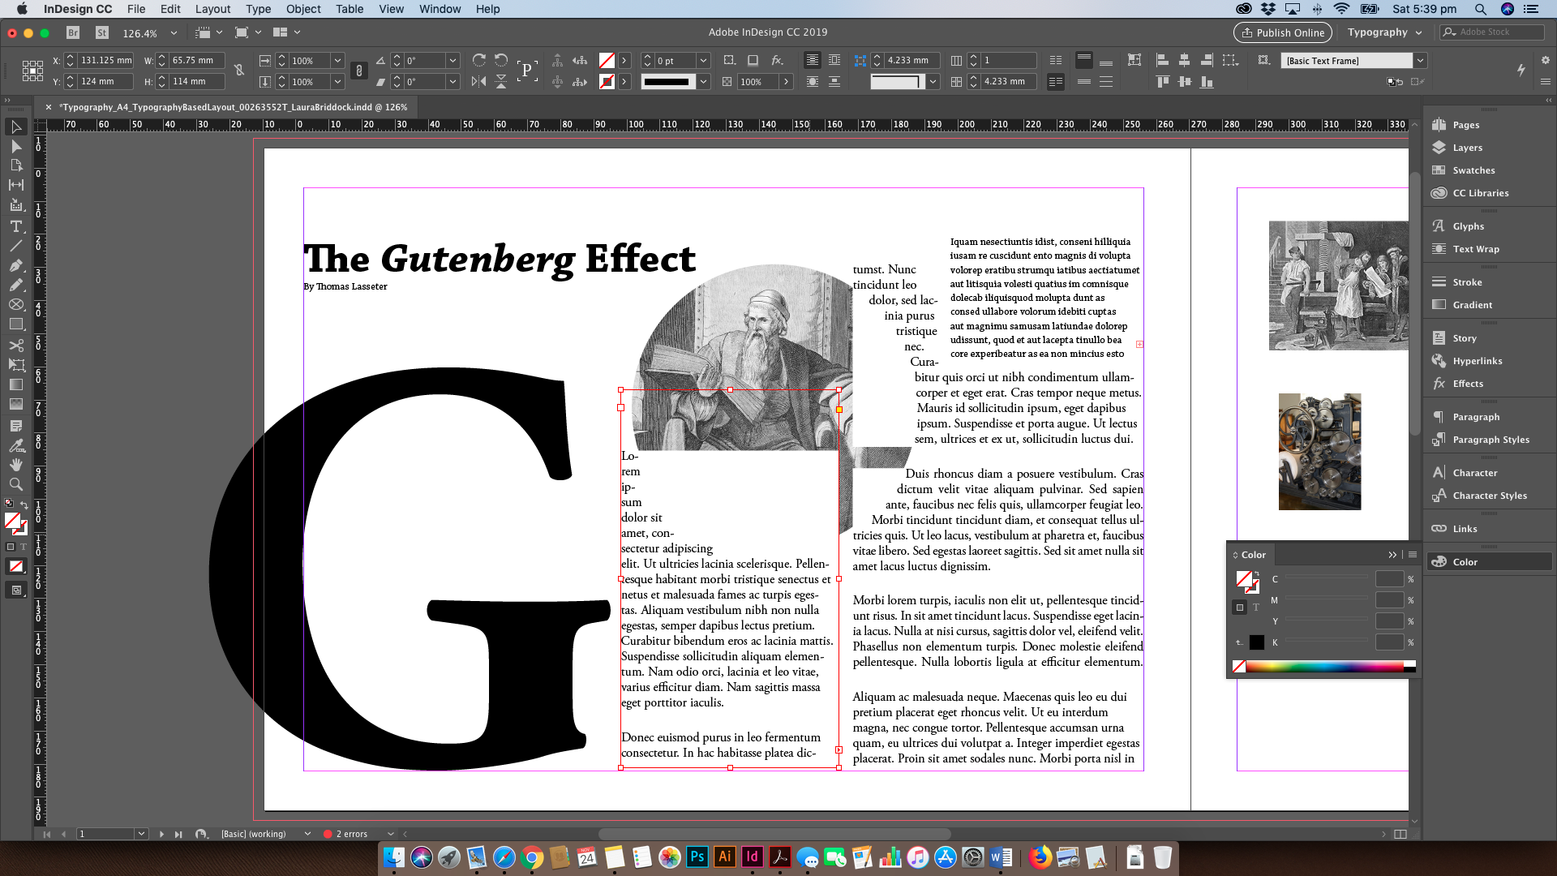Screen dimensions: 1557x876
Task: Toggle formatting affects text in toolbox
Action: click(x=24, y=547)
